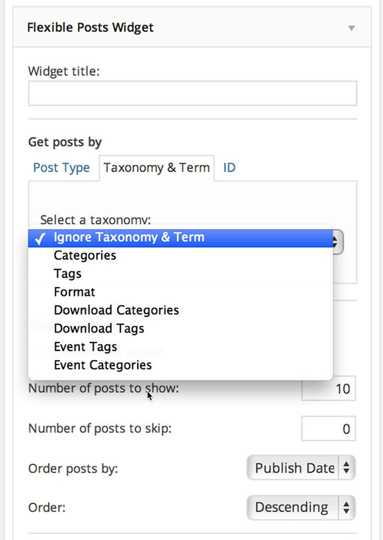Image resolution: width=383 pixels, height=540 pixels.
Task: Click the Flexible Posts Widget header title
Action: (91, 28)
